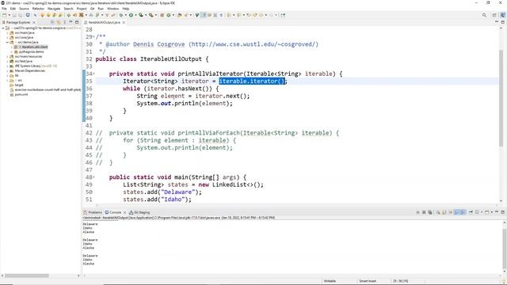Expand the src/test/java folder
Viewport: 507px width, 285px height.
[7, 61]
